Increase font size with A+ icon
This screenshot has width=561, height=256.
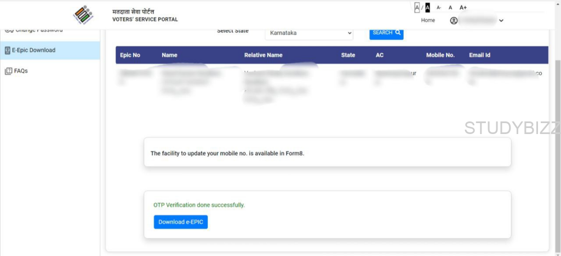[463, 8]
